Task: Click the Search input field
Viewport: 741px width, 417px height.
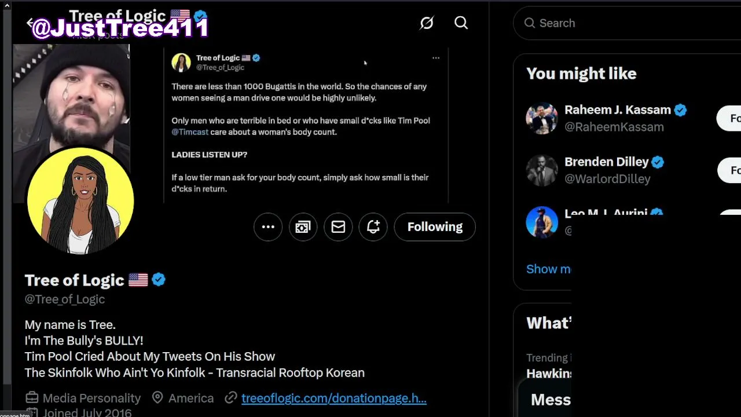Action: point(631,23)
